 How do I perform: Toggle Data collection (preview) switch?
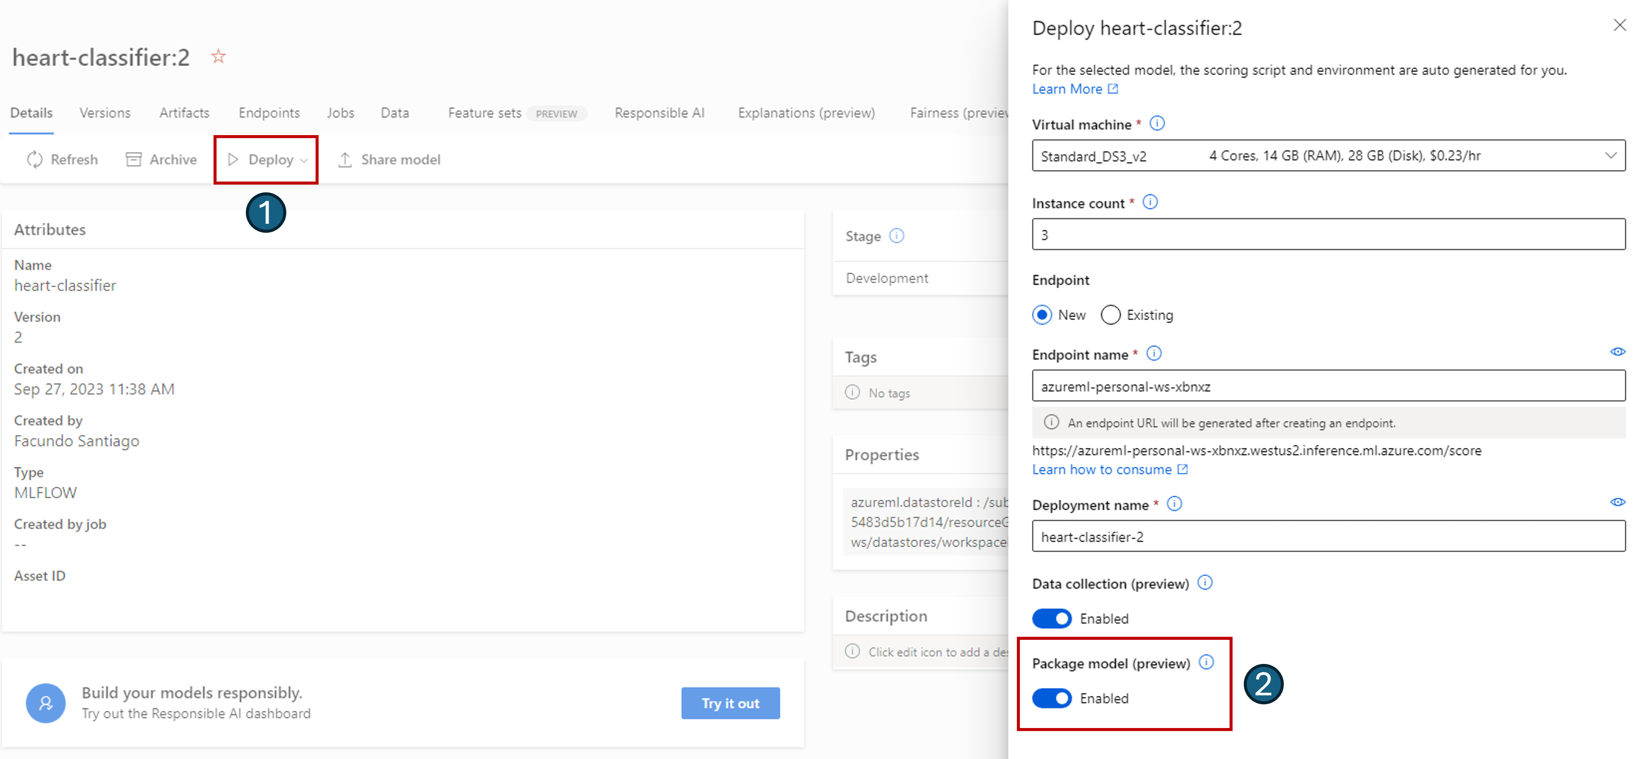point(1052,618)
